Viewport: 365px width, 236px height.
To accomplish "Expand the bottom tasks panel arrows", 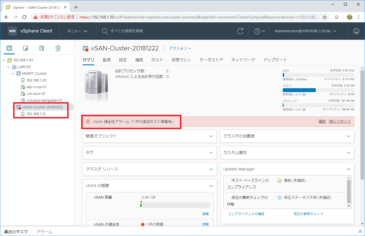I will pos(360,232).
